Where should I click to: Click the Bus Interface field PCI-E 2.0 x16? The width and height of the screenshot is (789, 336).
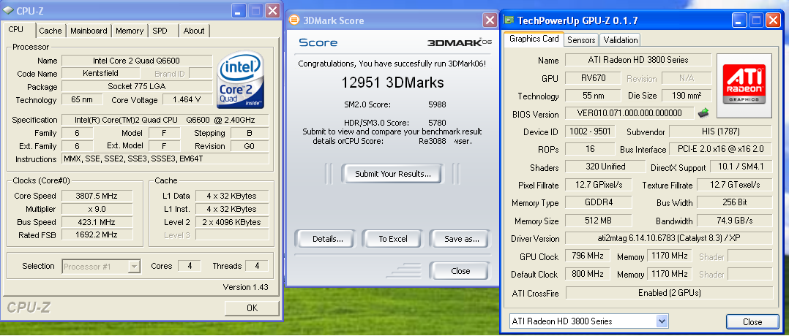pos(720,149)
